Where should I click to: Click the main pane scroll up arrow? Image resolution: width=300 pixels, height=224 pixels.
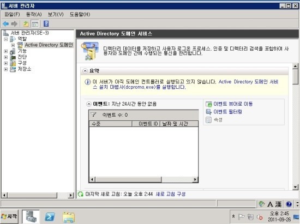(296, 66)
